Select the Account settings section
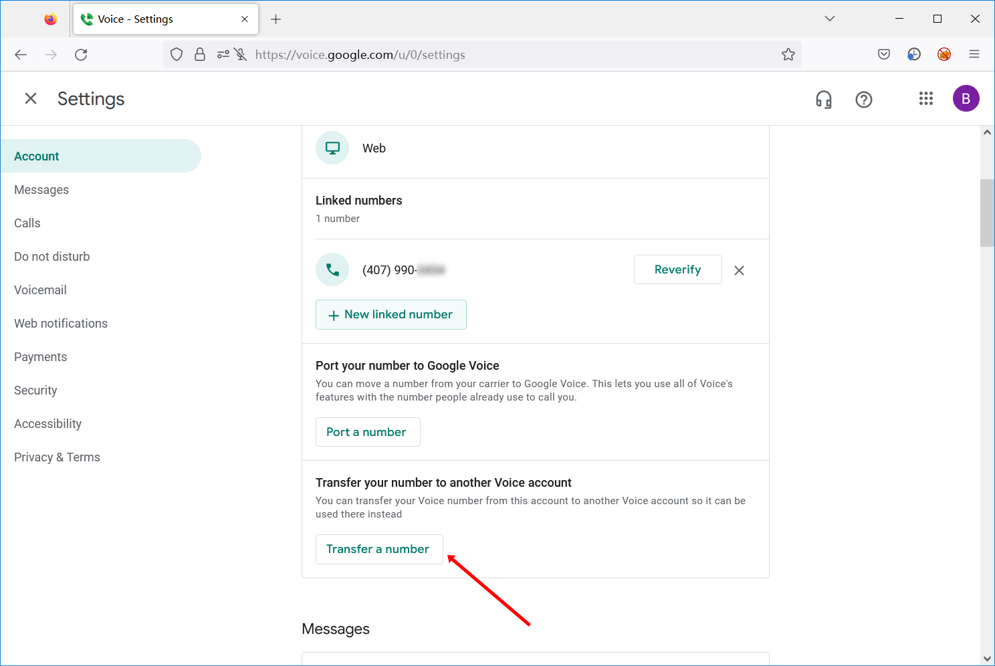 (x=101, y=156)
